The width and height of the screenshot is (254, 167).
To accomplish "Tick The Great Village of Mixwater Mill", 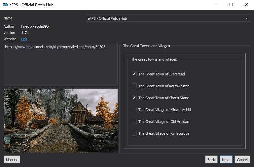I will pos(134,110).
